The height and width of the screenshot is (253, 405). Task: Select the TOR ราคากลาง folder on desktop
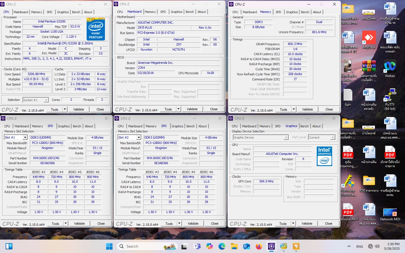369,184
